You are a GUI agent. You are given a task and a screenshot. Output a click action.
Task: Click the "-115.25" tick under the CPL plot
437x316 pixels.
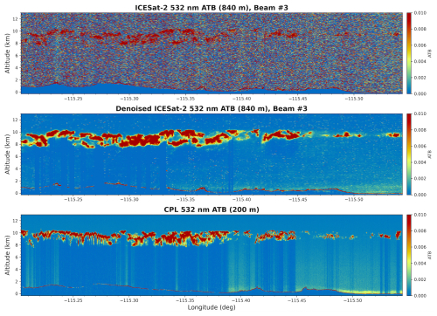73,300
